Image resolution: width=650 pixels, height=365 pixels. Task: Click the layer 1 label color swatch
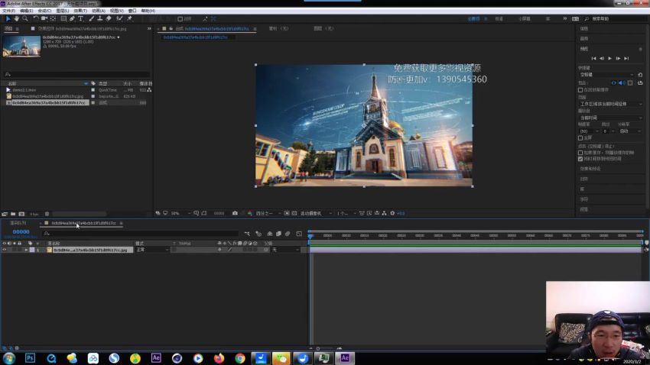(32, 250)
